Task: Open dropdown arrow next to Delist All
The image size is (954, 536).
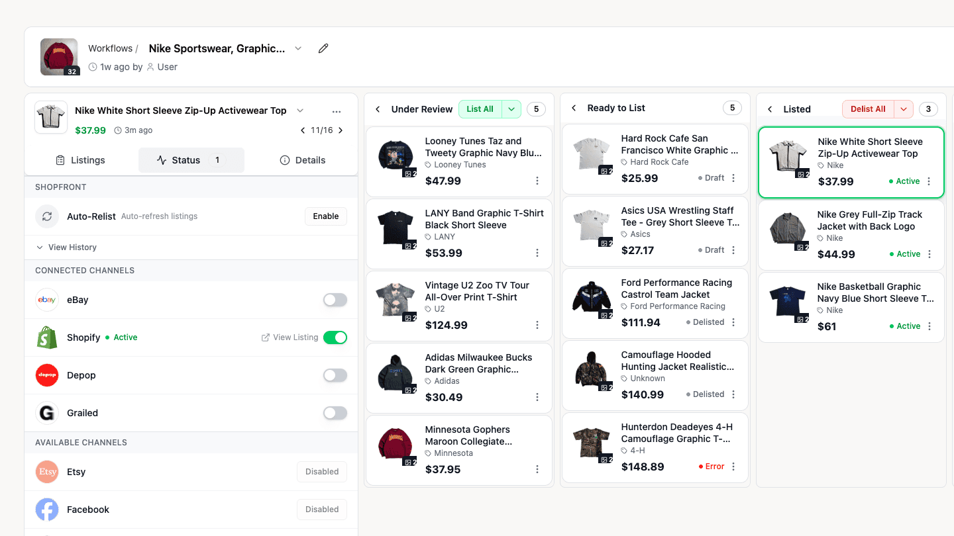Action: click(x=904, y=109)
